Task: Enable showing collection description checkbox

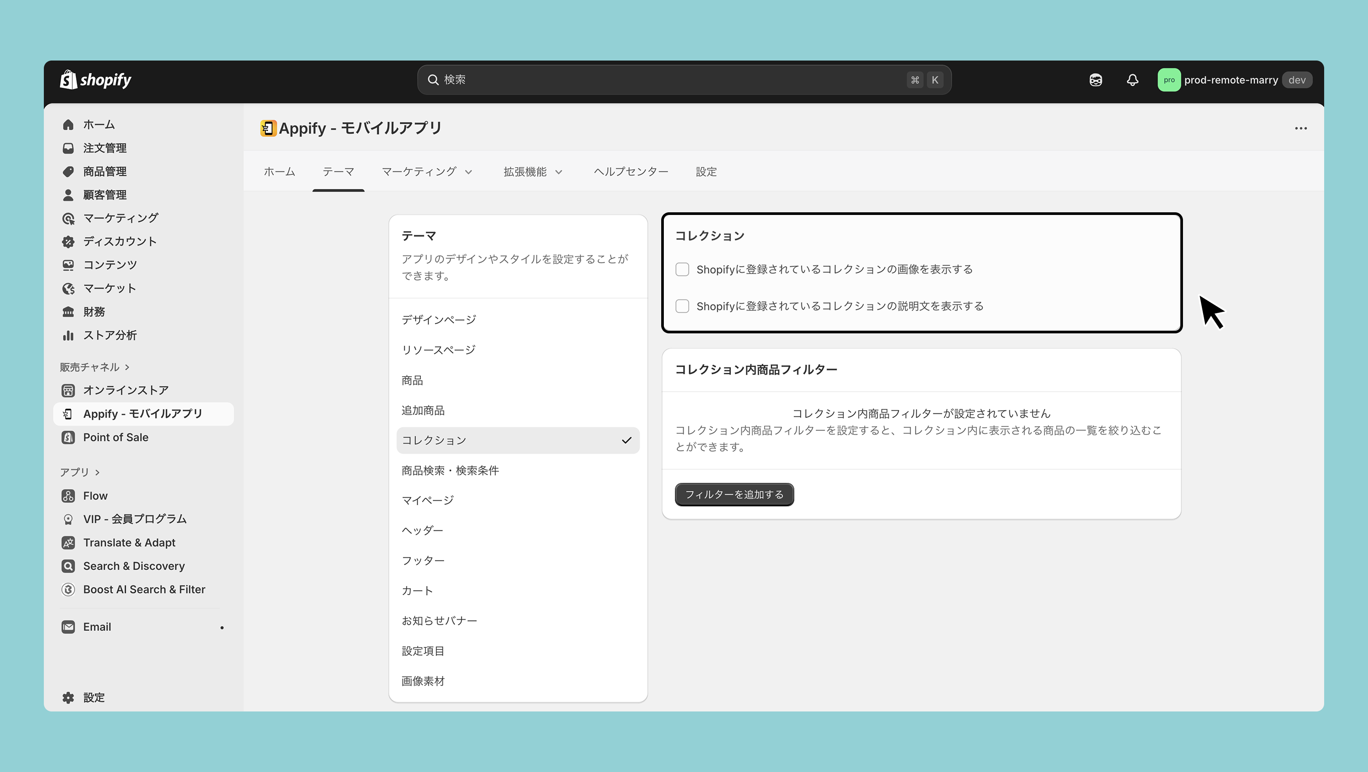Action: click(682, 306)
